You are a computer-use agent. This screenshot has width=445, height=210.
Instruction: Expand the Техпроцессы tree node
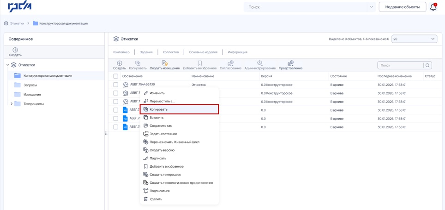[x=12, y=104]
